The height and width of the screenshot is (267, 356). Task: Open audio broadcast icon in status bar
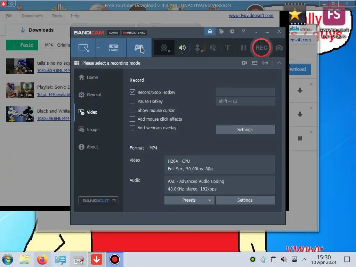pyautogui.click(x=265, y=63)
